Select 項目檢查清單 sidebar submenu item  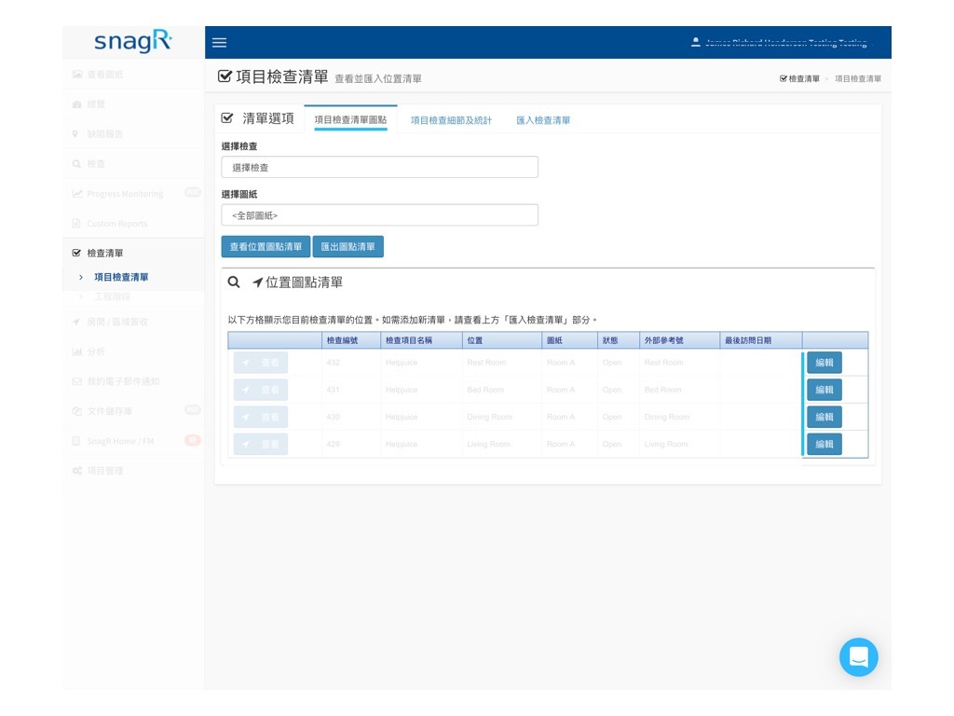pos(121,277)
